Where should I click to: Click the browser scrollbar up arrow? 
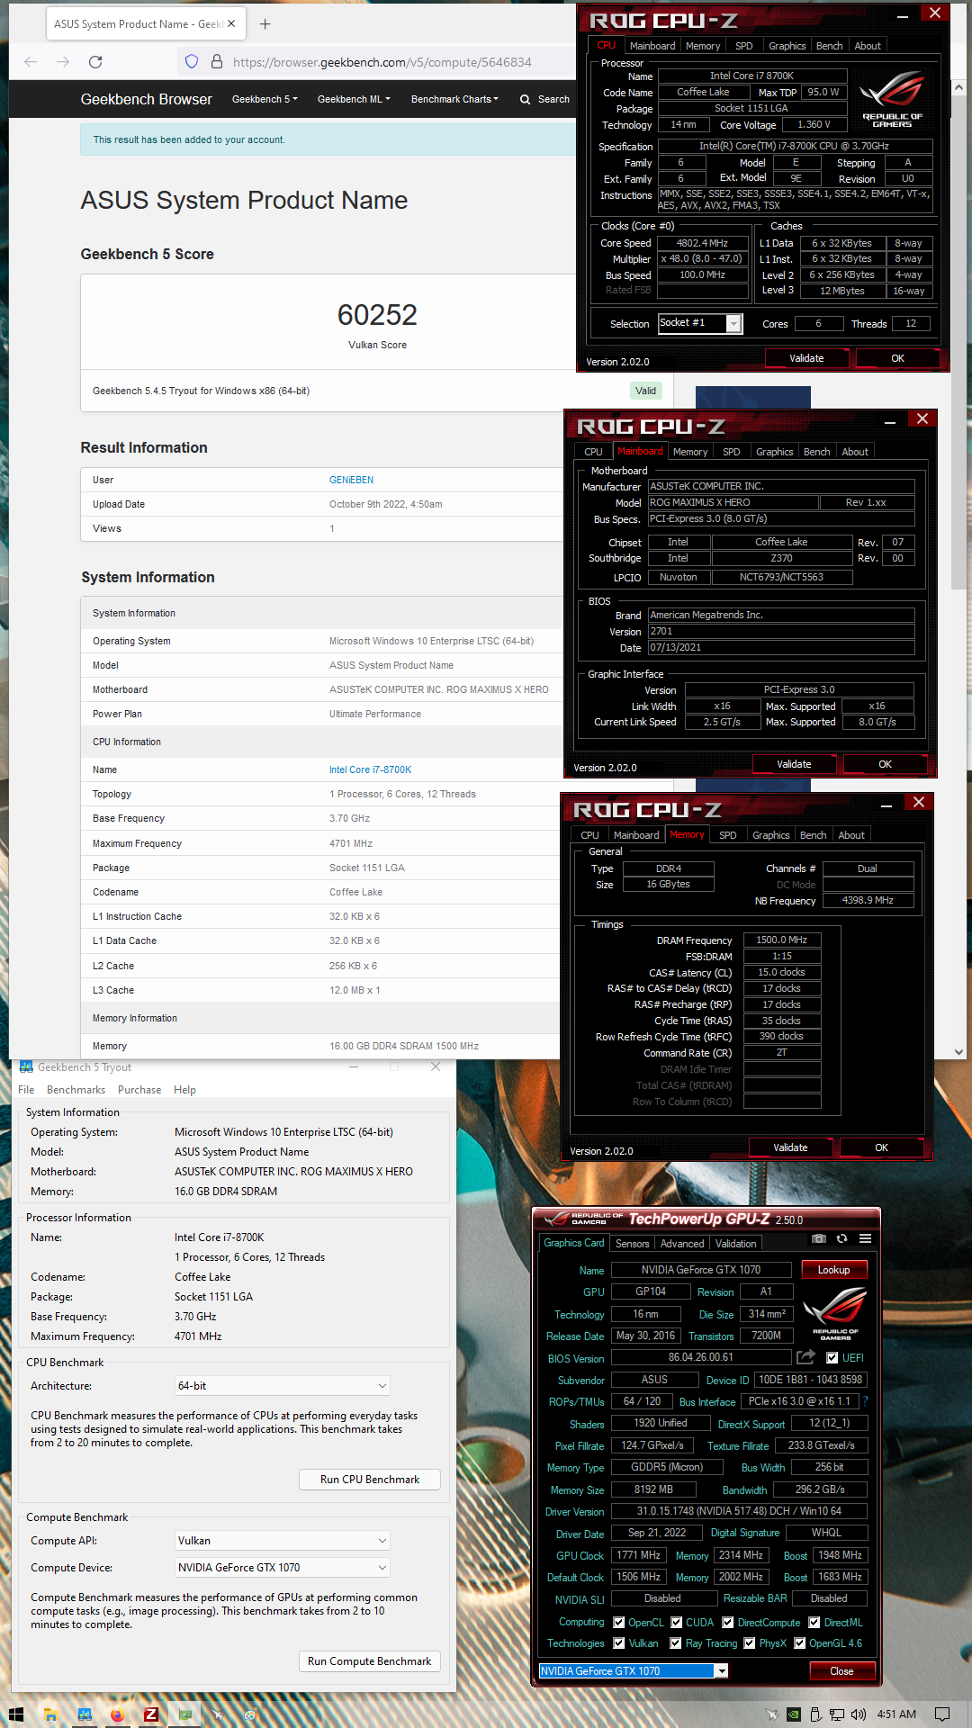tap(958, 88)
